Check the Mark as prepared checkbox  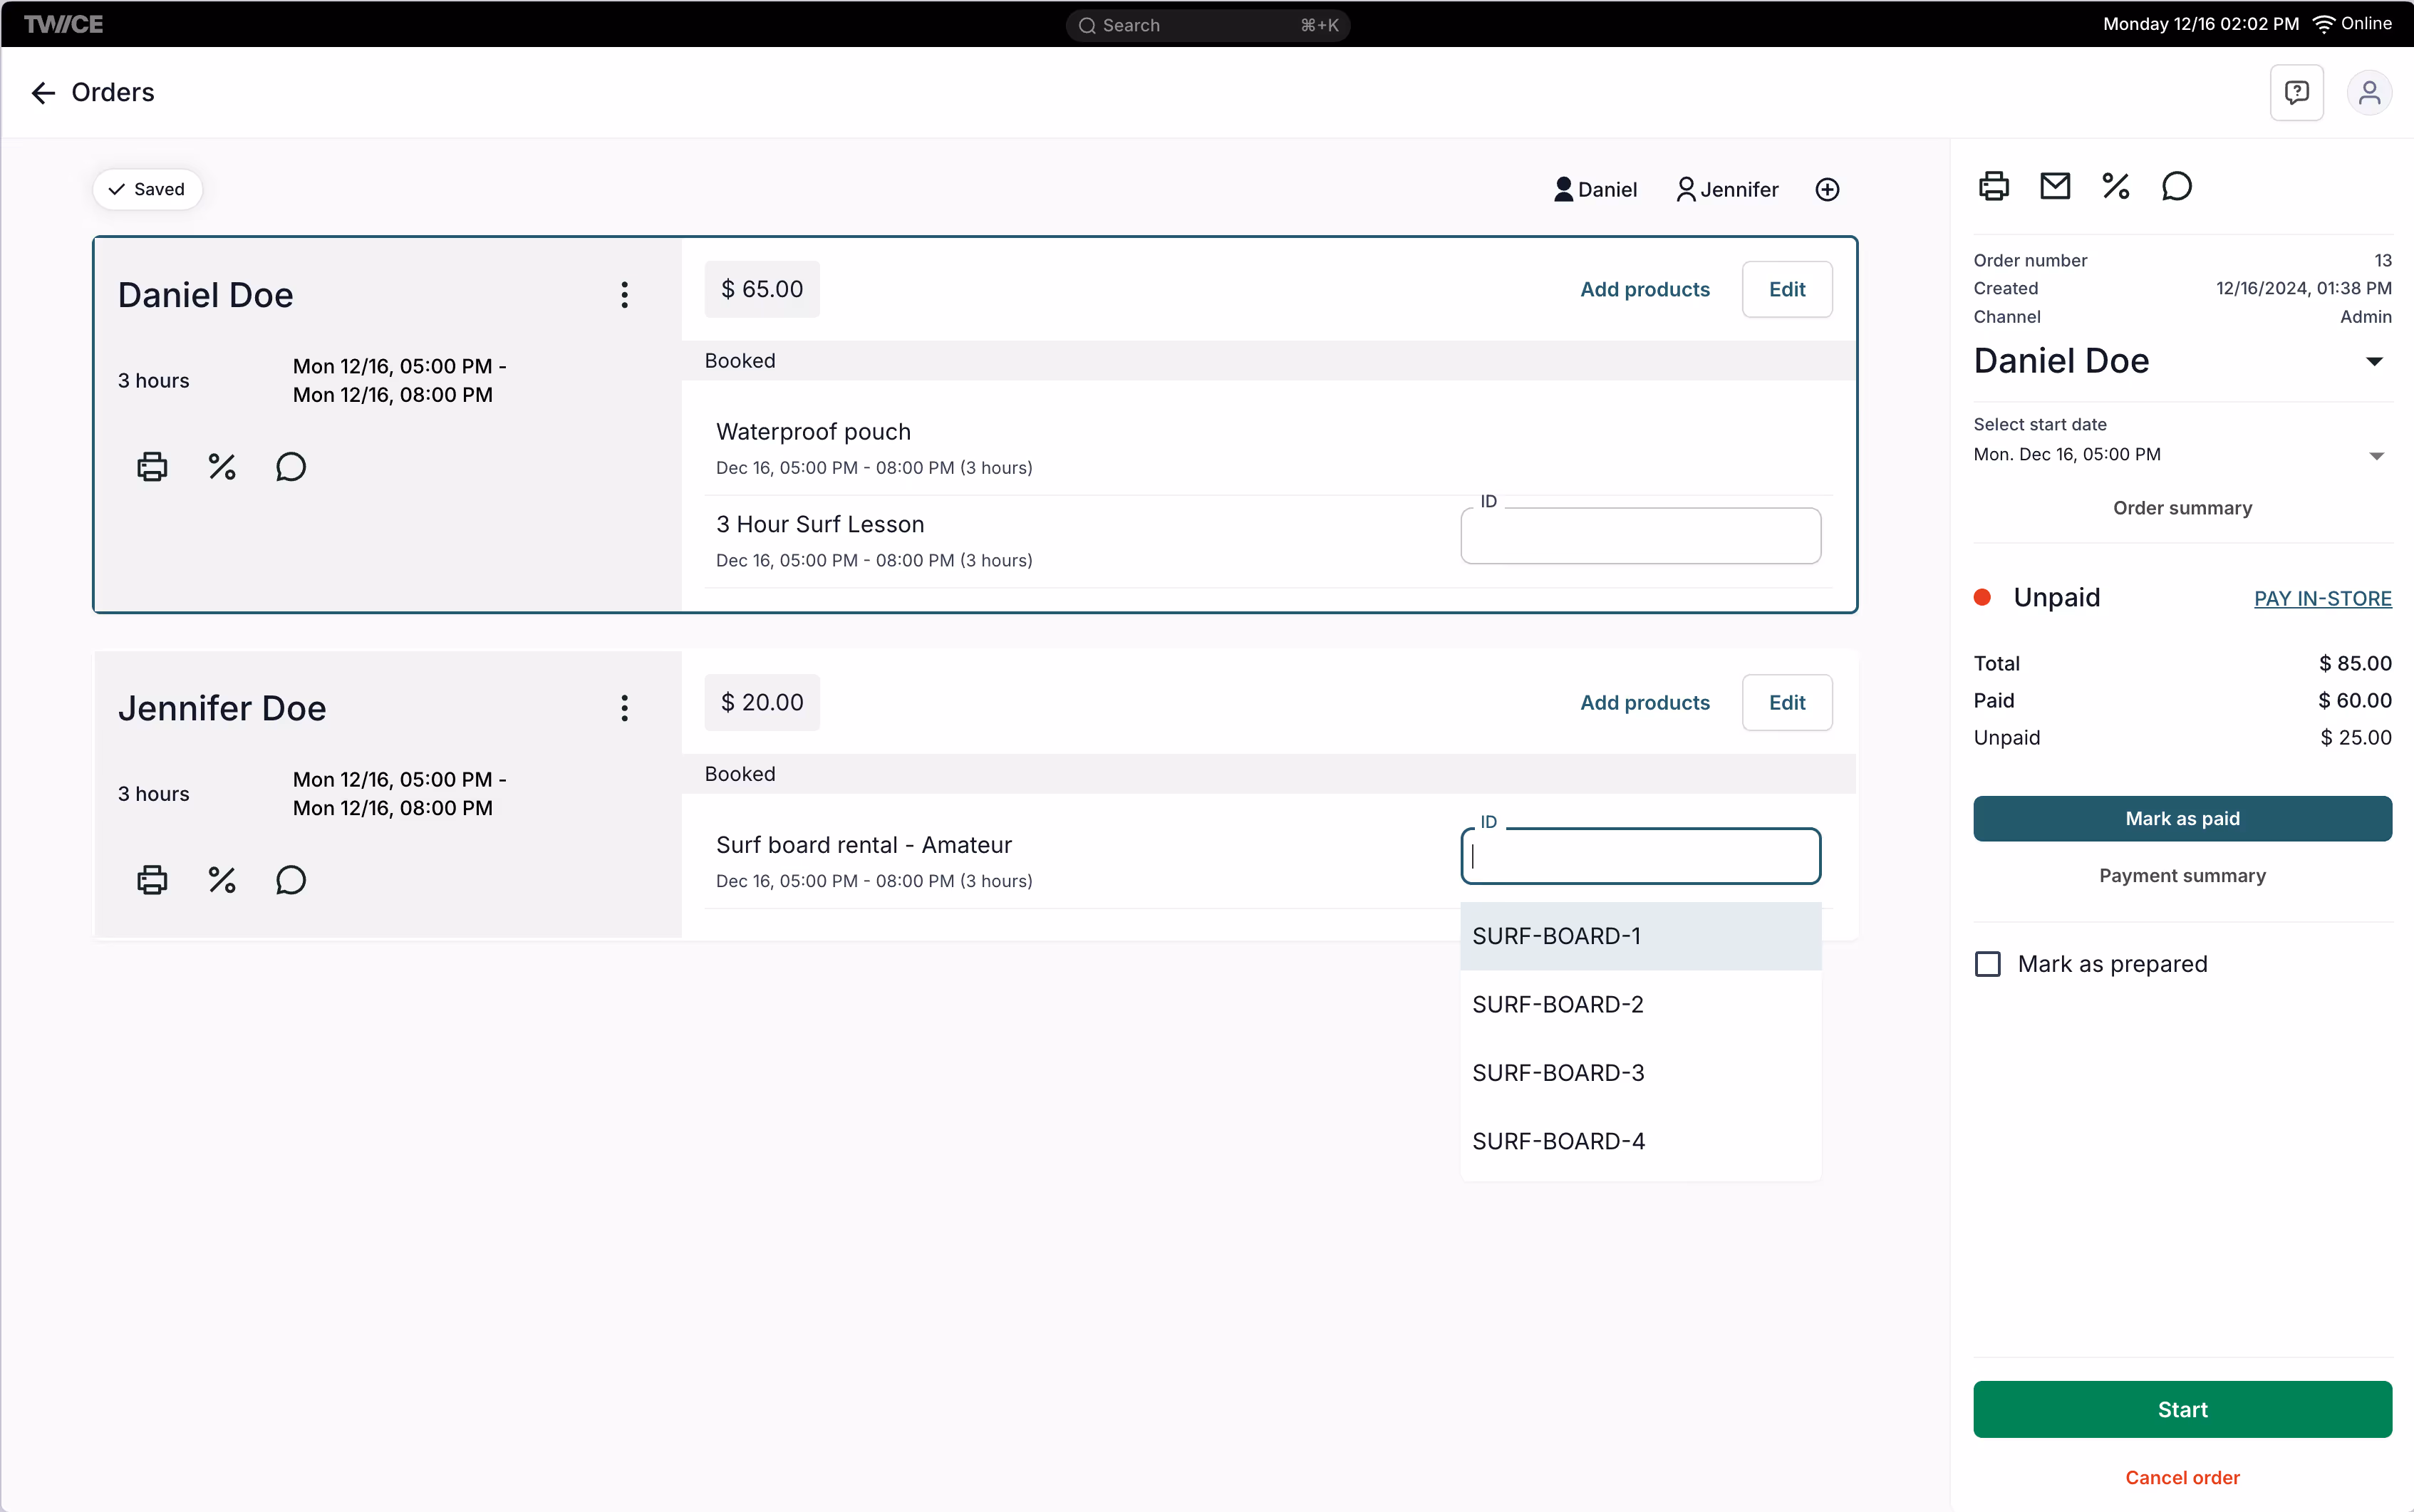click(1987, 964)
